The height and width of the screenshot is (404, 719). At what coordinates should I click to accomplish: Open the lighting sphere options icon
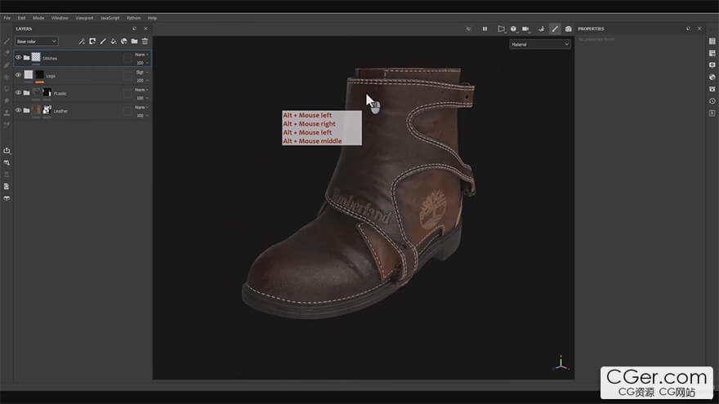514,29
